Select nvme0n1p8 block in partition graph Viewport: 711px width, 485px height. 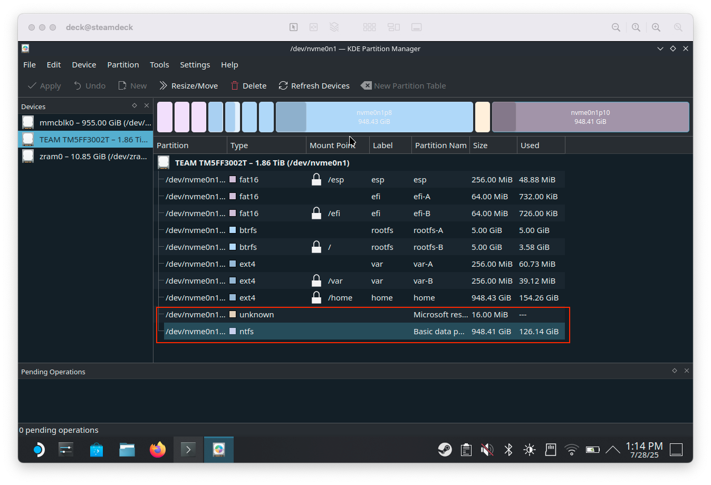coord(374,117)
